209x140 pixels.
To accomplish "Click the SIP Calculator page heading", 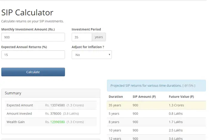I will point(27,13).
